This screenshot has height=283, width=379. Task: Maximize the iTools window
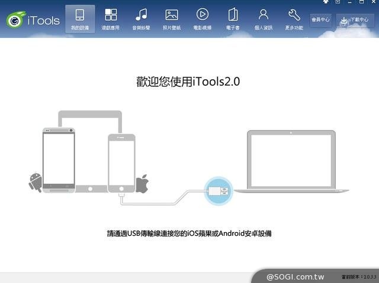[x=361, y=2]
